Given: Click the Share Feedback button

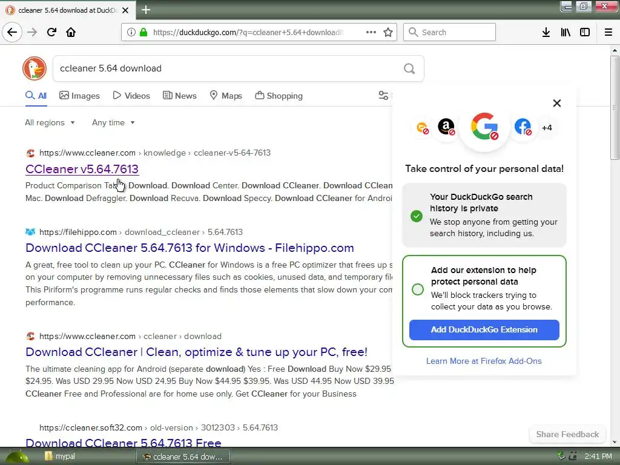Looking at the screenshot, I should (x=567, y=434).
